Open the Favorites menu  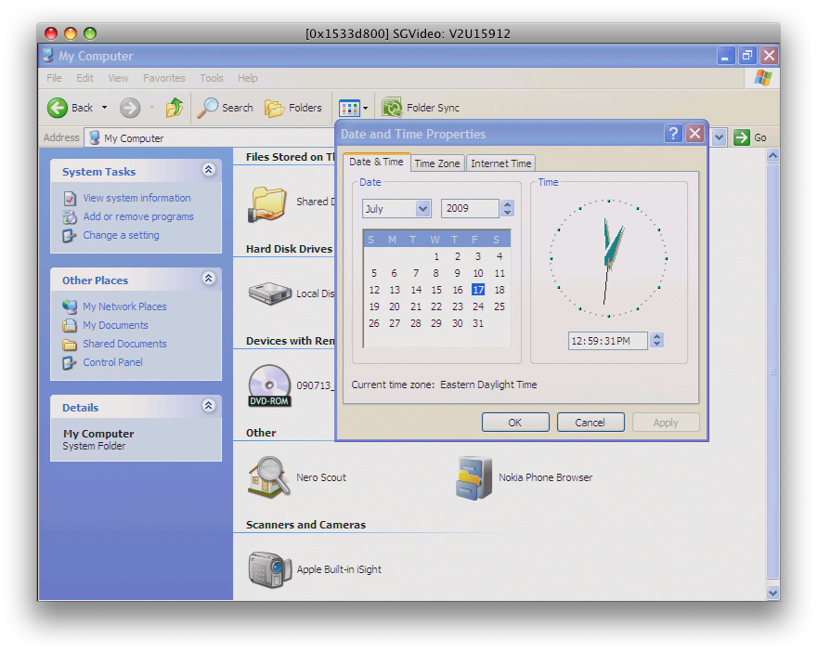click(163, 78)
